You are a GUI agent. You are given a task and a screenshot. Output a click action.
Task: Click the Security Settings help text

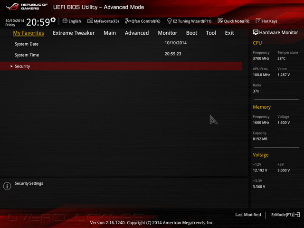[29, 183]
